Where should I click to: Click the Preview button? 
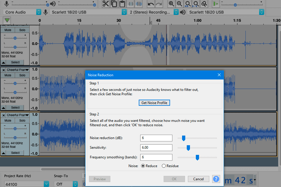point(100,179)
